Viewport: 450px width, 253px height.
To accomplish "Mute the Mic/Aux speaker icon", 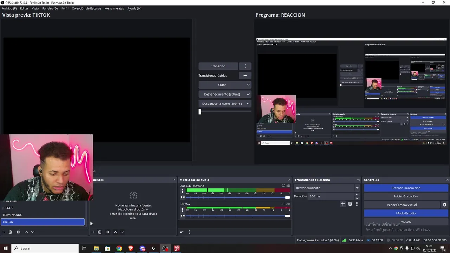I will coord(182,216).
